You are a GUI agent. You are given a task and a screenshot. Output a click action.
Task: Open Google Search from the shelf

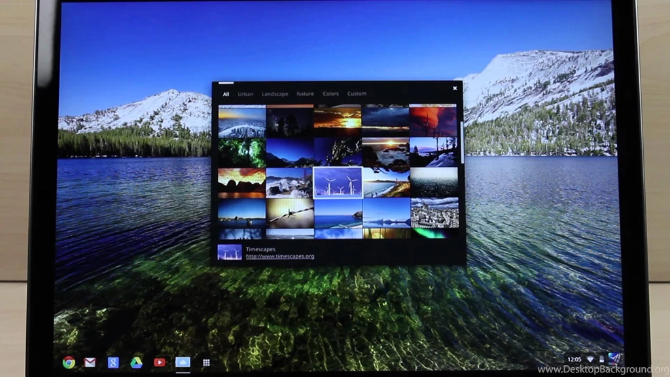click(x=113, y=361)
